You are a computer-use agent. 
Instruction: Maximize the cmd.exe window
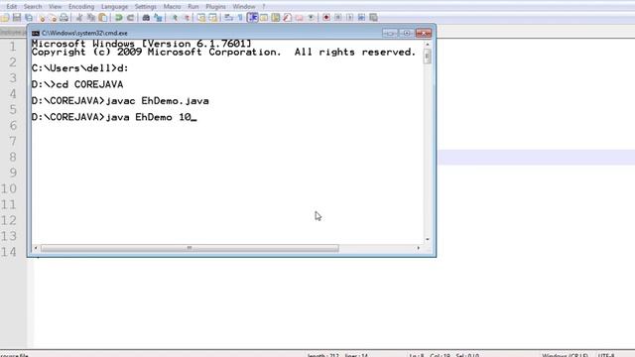coord(406,33)
